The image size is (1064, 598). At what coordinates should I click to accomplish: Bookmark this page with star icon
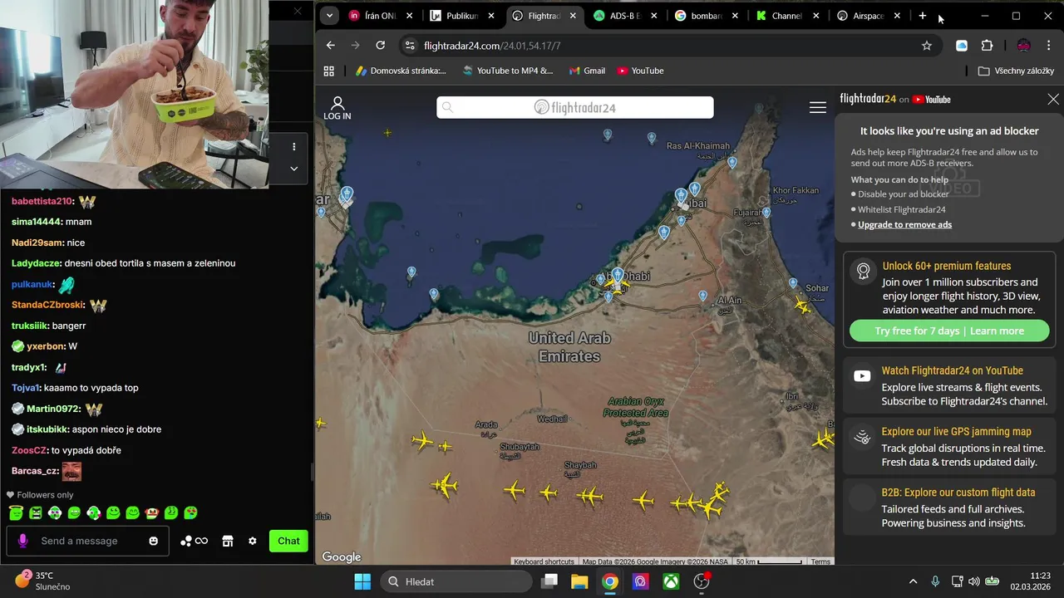pos(927,46)
